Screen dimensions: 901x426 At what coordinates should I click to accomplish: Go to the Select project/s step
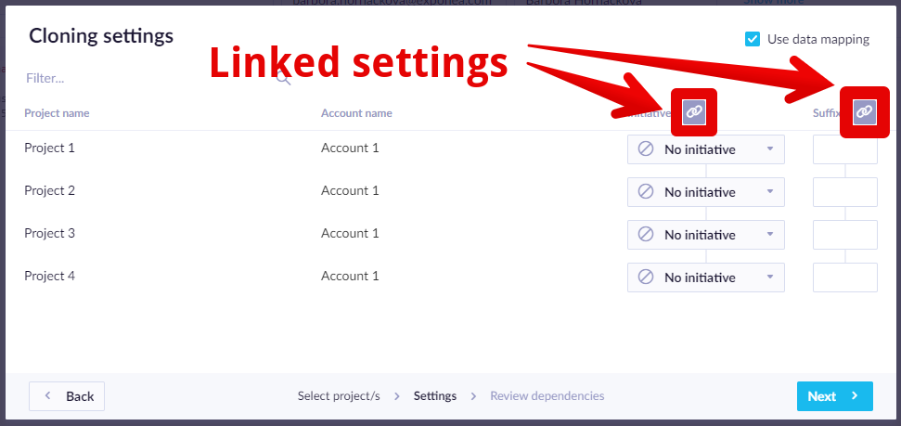click(339, 395)
